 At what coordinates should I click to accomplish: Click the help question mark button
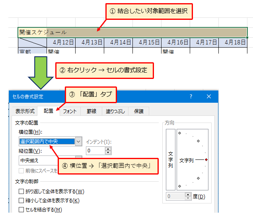[x=191, y=96]
